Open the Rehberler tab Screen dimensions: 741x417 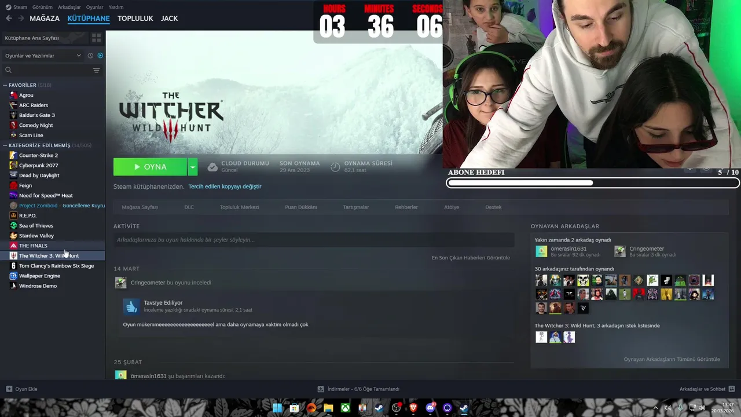coord(406,207)
